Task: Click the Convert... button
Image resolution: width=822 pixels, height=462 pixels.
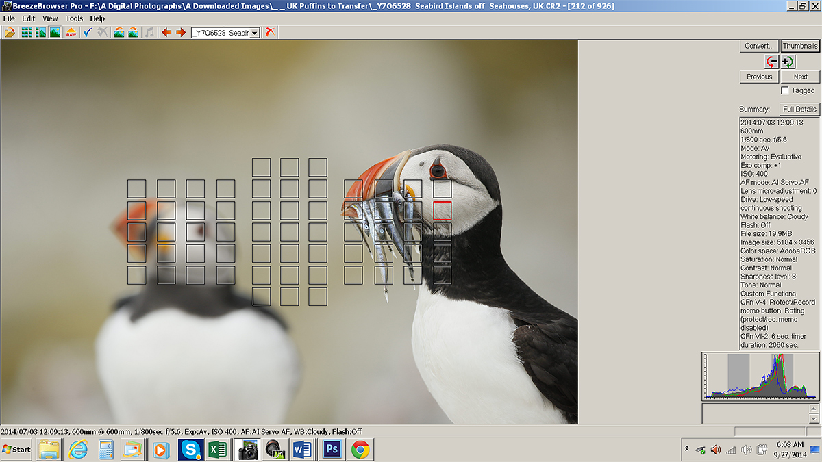Action: tap(759, 46)
